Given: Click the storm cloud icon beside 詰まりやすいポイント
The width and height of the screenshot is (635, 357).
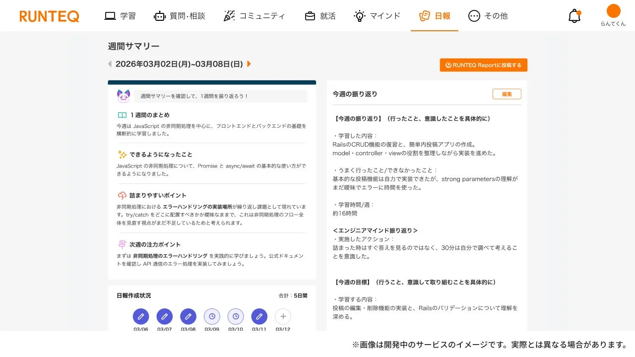Looking at the screenshot, I should click(122, 195).
